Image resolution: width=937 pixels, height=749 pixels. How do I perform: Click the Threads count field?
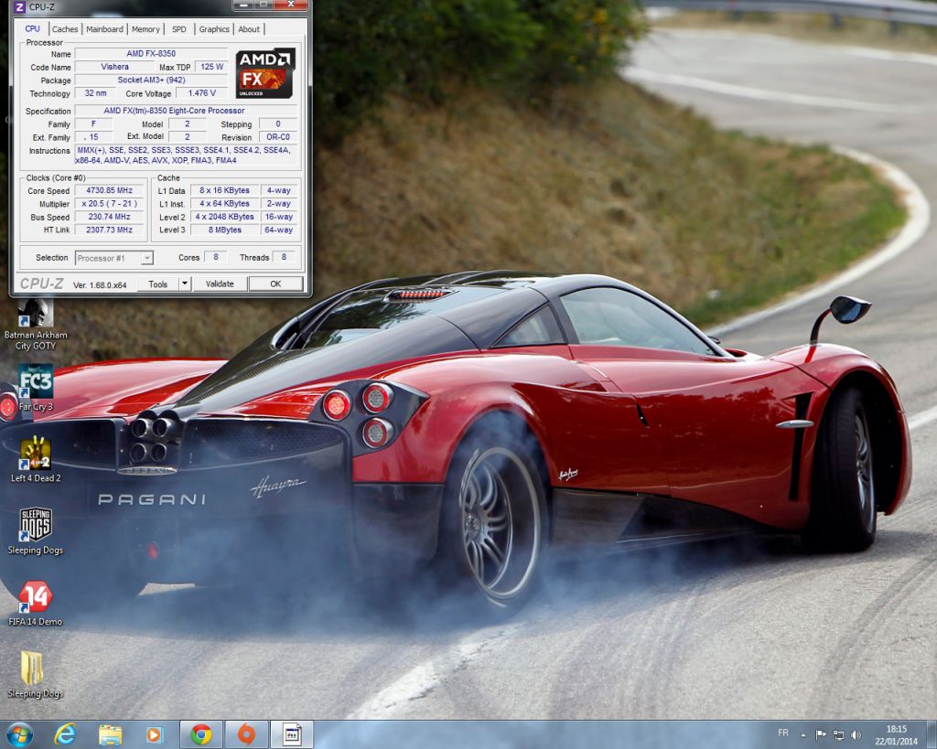[284, 257]
